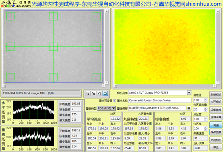Screen dimensions: 223x152
Task: Decrement the 分区偏移量 stepper
Action: (x=206, y=110)
